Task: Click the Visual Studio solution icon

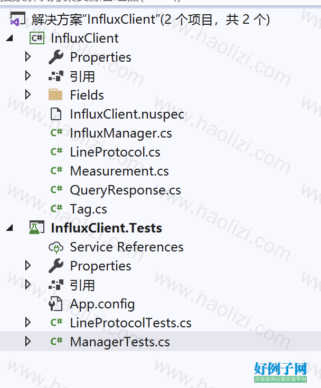Action: (17, 20)
